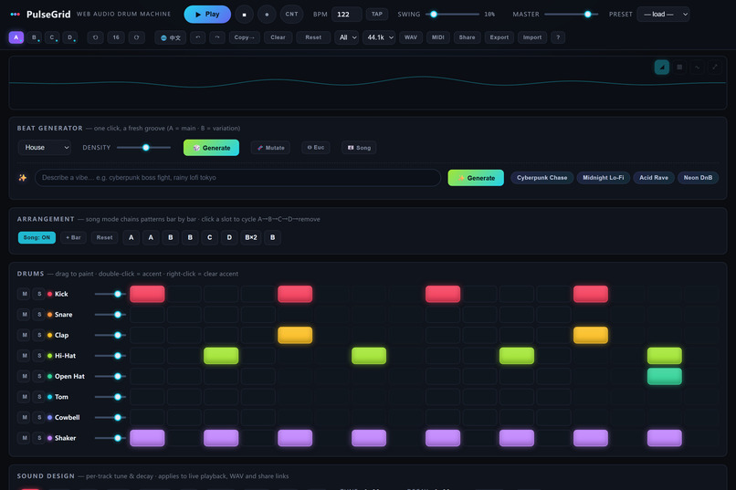Click the Copy→ button
Screen dimensions: 736x490
[x=244, y=37]
